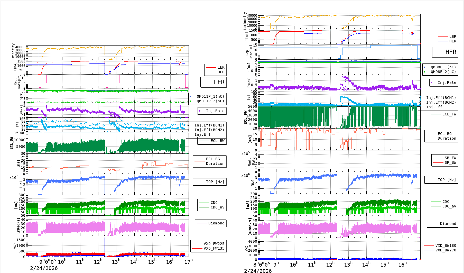Screen dimensions: 464x273
Task: Select the SR_BW legend entry
Action: [x=450, y=162]
